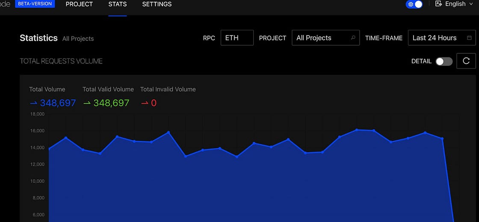Switch to the STATS tab
The image size is (479, 222).
coord(117,4)
